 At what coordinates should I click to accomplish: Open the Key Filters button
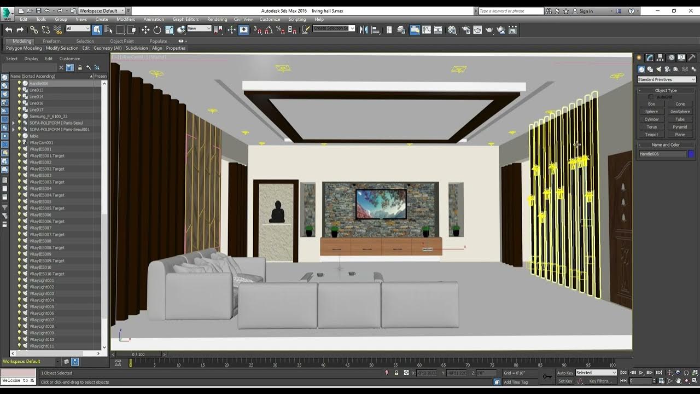tap(600, 381)
